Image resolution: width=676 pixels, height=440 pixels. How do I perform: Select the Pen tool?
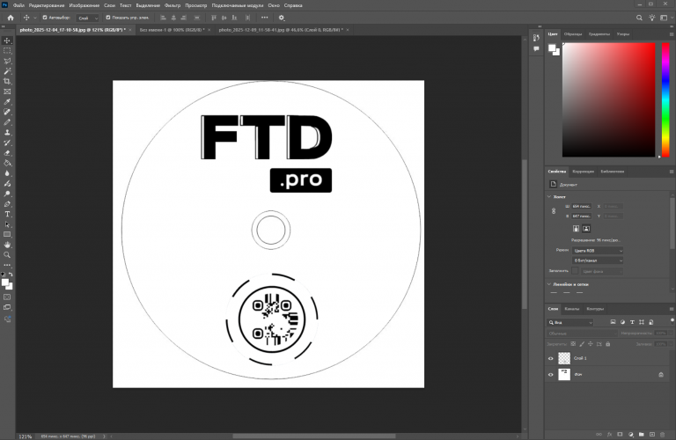7,204
